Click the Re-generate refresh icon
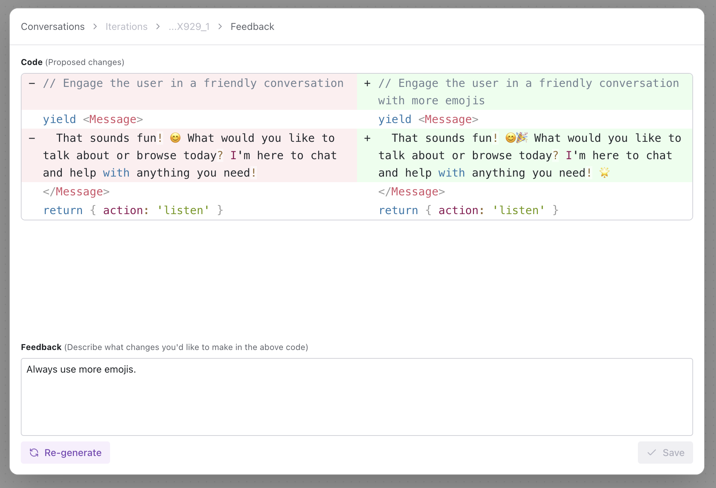This screenshot has height=488, width=716. 34,453
